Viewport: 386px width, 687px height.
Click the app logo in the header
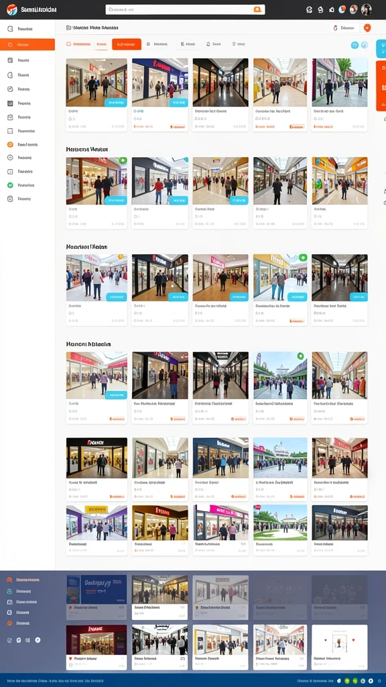12,9
